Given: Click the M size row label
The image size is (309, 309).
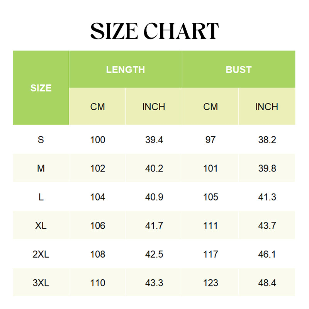Looking at the screenshot, I should (41, 168).
